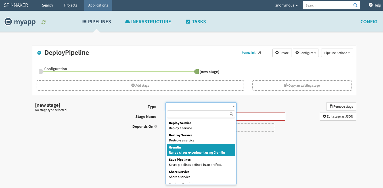383x188 pixels.
Task: Click the Permalink link
Action: [249, 53]
